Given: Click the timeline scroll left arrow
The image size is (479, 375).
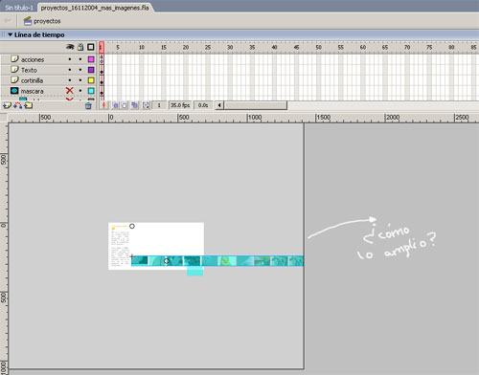Looking at the screenshot, I should click(219, 105).
